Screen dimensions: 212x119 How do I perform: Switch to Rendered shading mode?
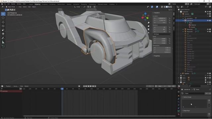click(171, 7)
